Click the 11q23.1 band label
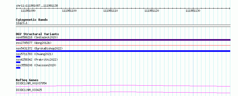The height and width of the screenshot is (96, 238). [22, 23]
